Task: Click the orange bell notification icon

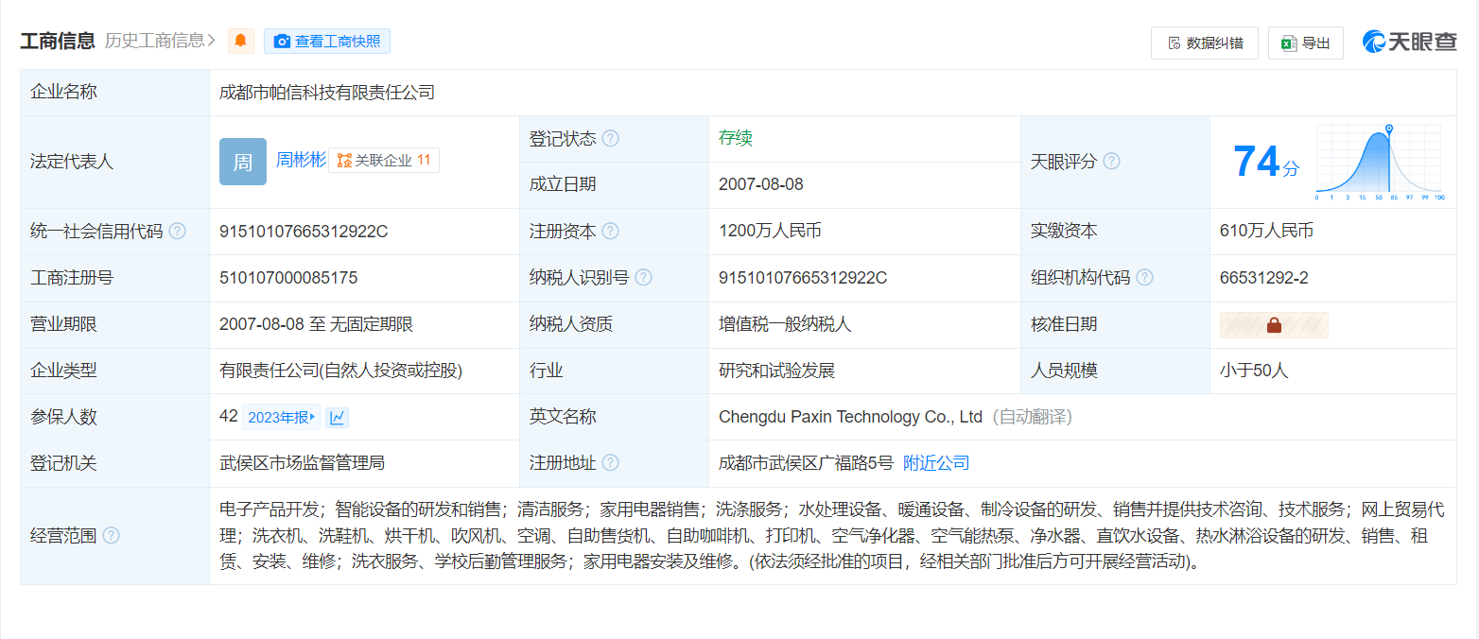Action: pyautogui.click(x=241, y=41)
